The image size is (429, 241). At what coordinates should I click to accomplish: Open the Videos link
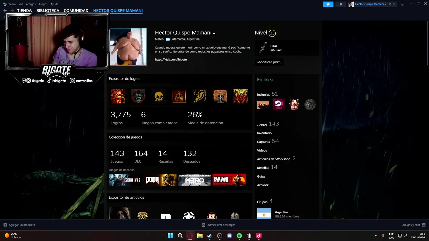(262, 150)
